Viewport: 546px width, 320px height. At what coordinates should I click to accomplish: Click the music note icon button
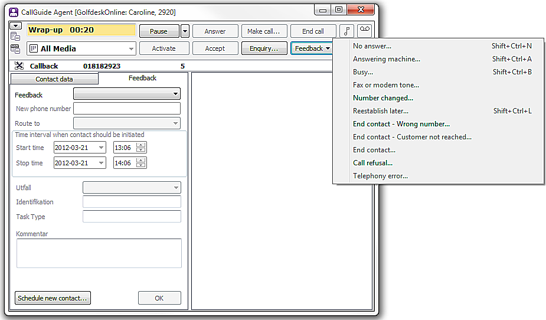[x=346, y=31]
